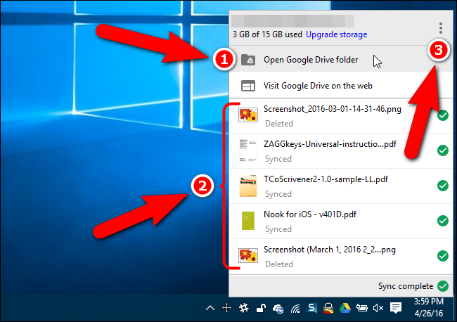Open the Wi-Fi network tray icon
This screenshot has width=457, height=322.
click(295, 308)
